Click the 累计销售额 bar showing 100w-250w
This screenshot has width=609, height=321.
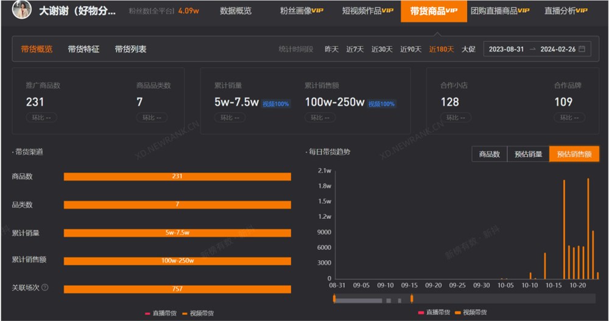pyautogui.click(x=177, y=261)
